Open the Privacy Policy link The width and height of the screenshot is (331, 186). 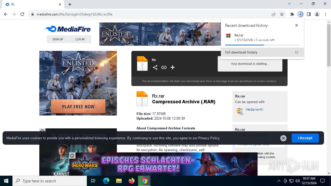(209, 138)
